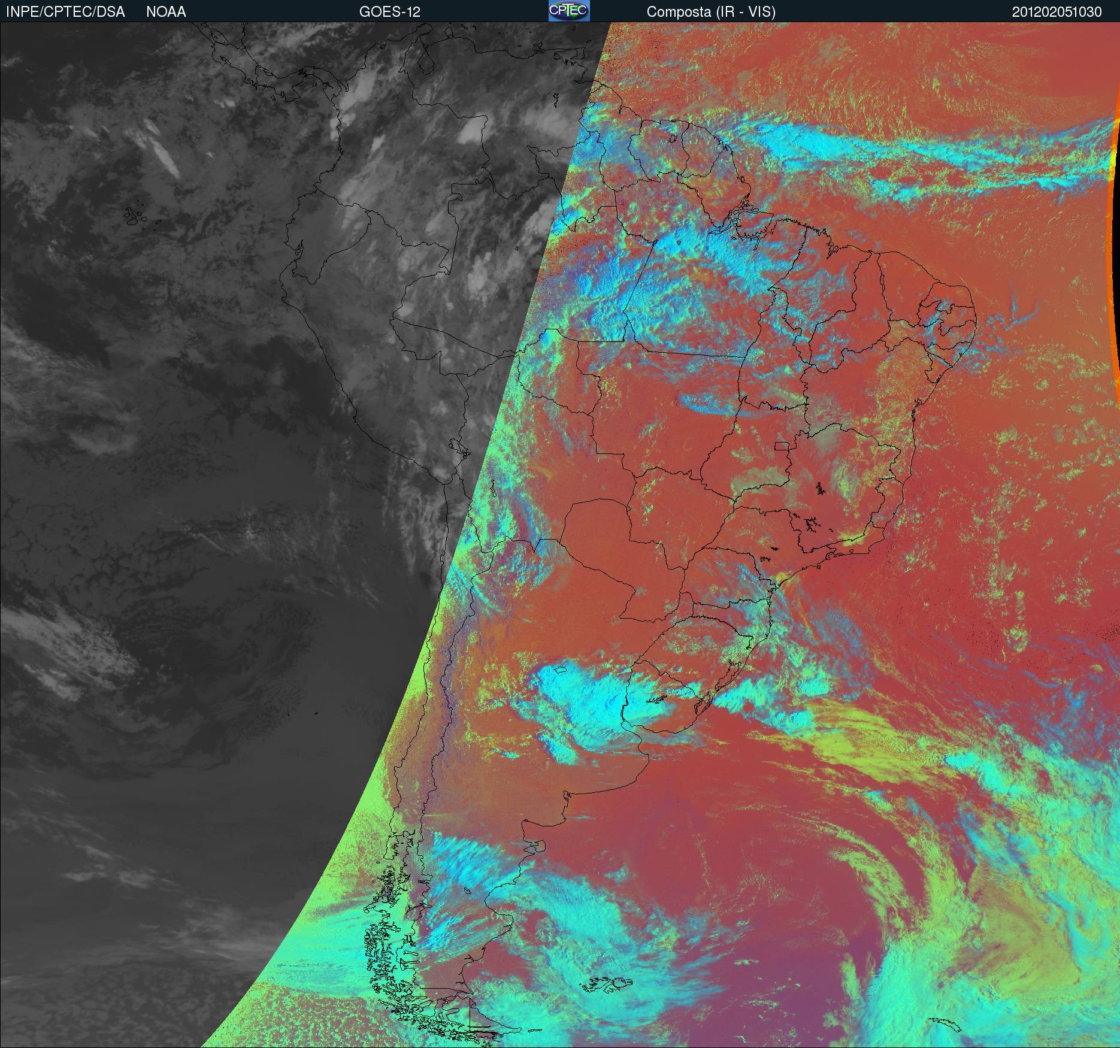The width and height of the screenshot is (1120, 1048).
Task: Click the CPTEC logo in the header
Action: click(x=569, y=11)
